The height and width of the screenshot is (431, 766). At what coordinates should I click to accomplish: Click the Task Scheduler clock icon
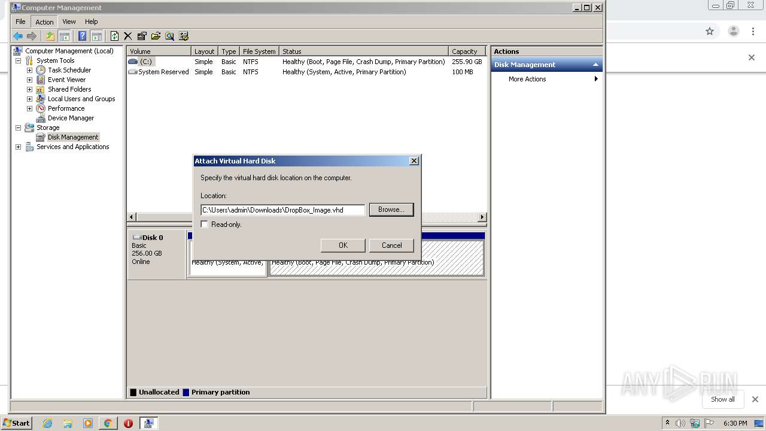(x=41, y=70)
